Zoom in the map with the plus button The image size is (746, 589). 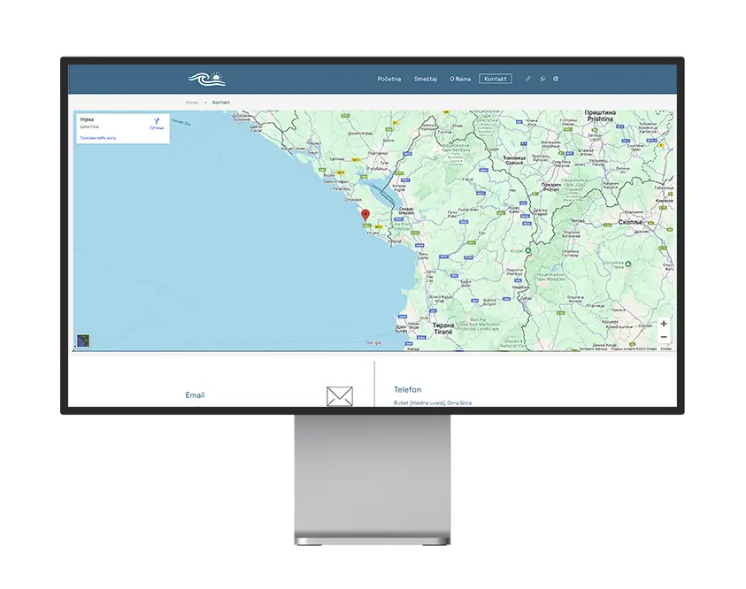point(664,324)
